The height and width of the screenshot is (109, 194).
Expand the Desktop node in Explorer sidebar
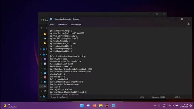click(x=42, y=82)
